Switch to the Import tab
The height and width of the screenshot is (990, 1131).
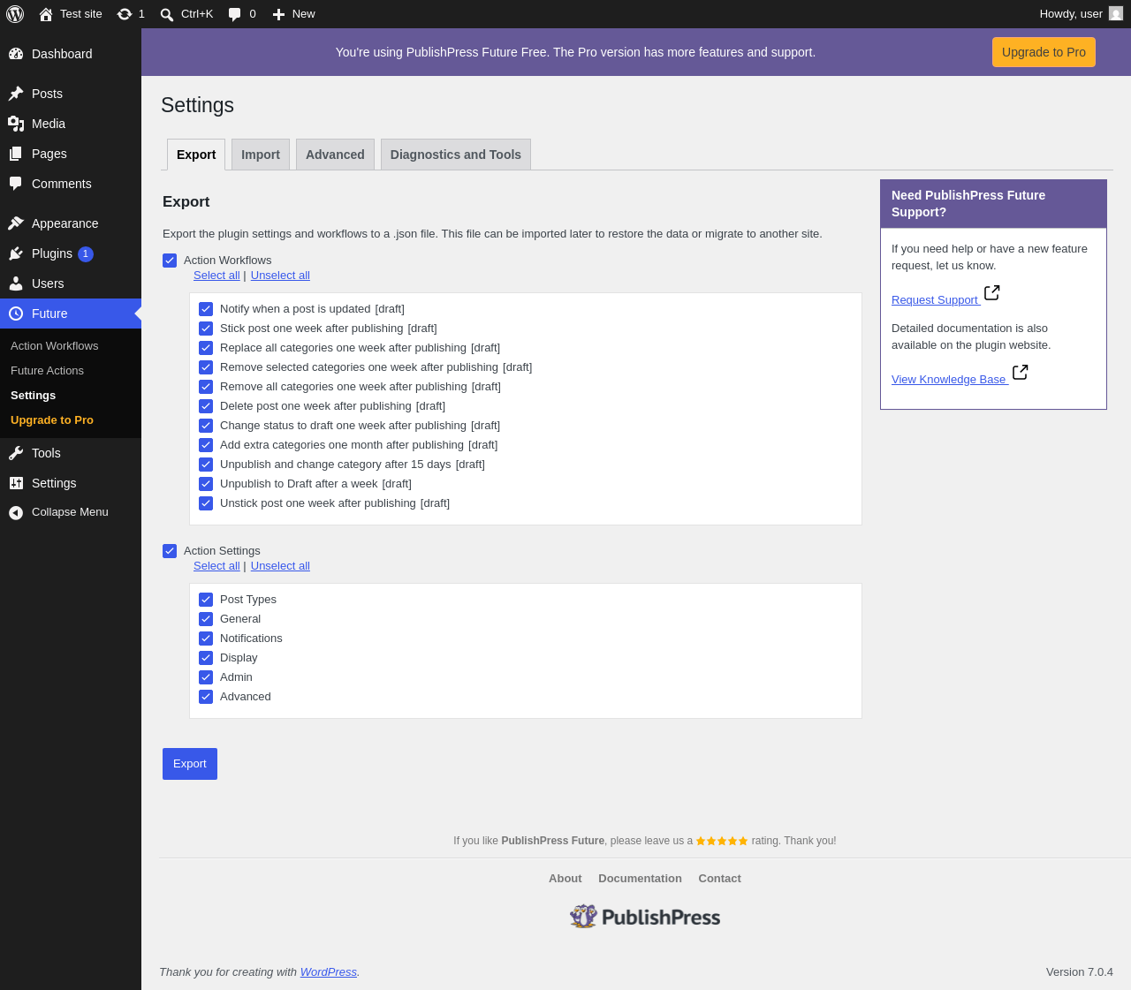(261, 155)
